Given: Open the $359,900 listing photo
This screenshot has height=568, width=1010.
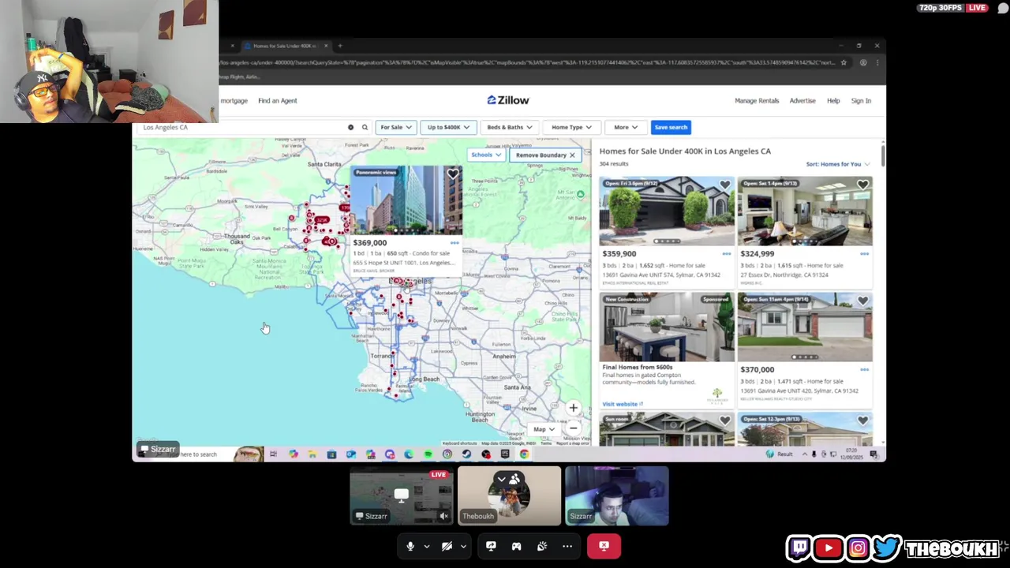Looking at the screenshot, I should coord(666,211).
